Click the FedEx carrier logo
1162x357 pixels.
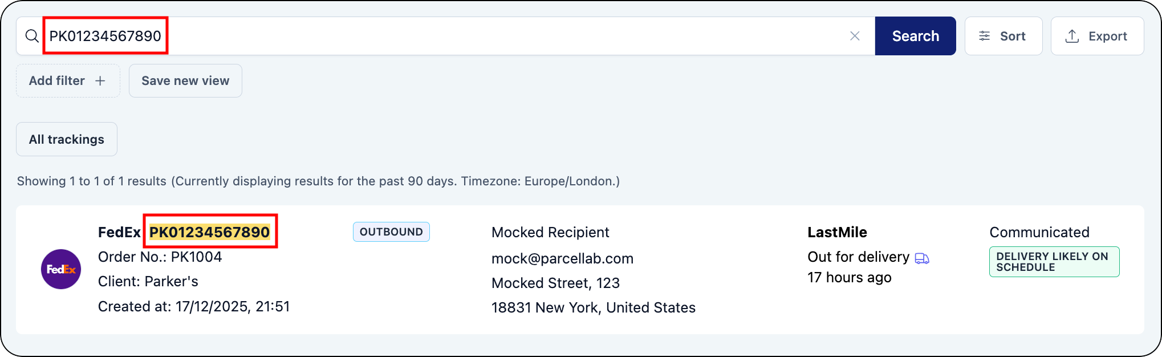point(61,269)
